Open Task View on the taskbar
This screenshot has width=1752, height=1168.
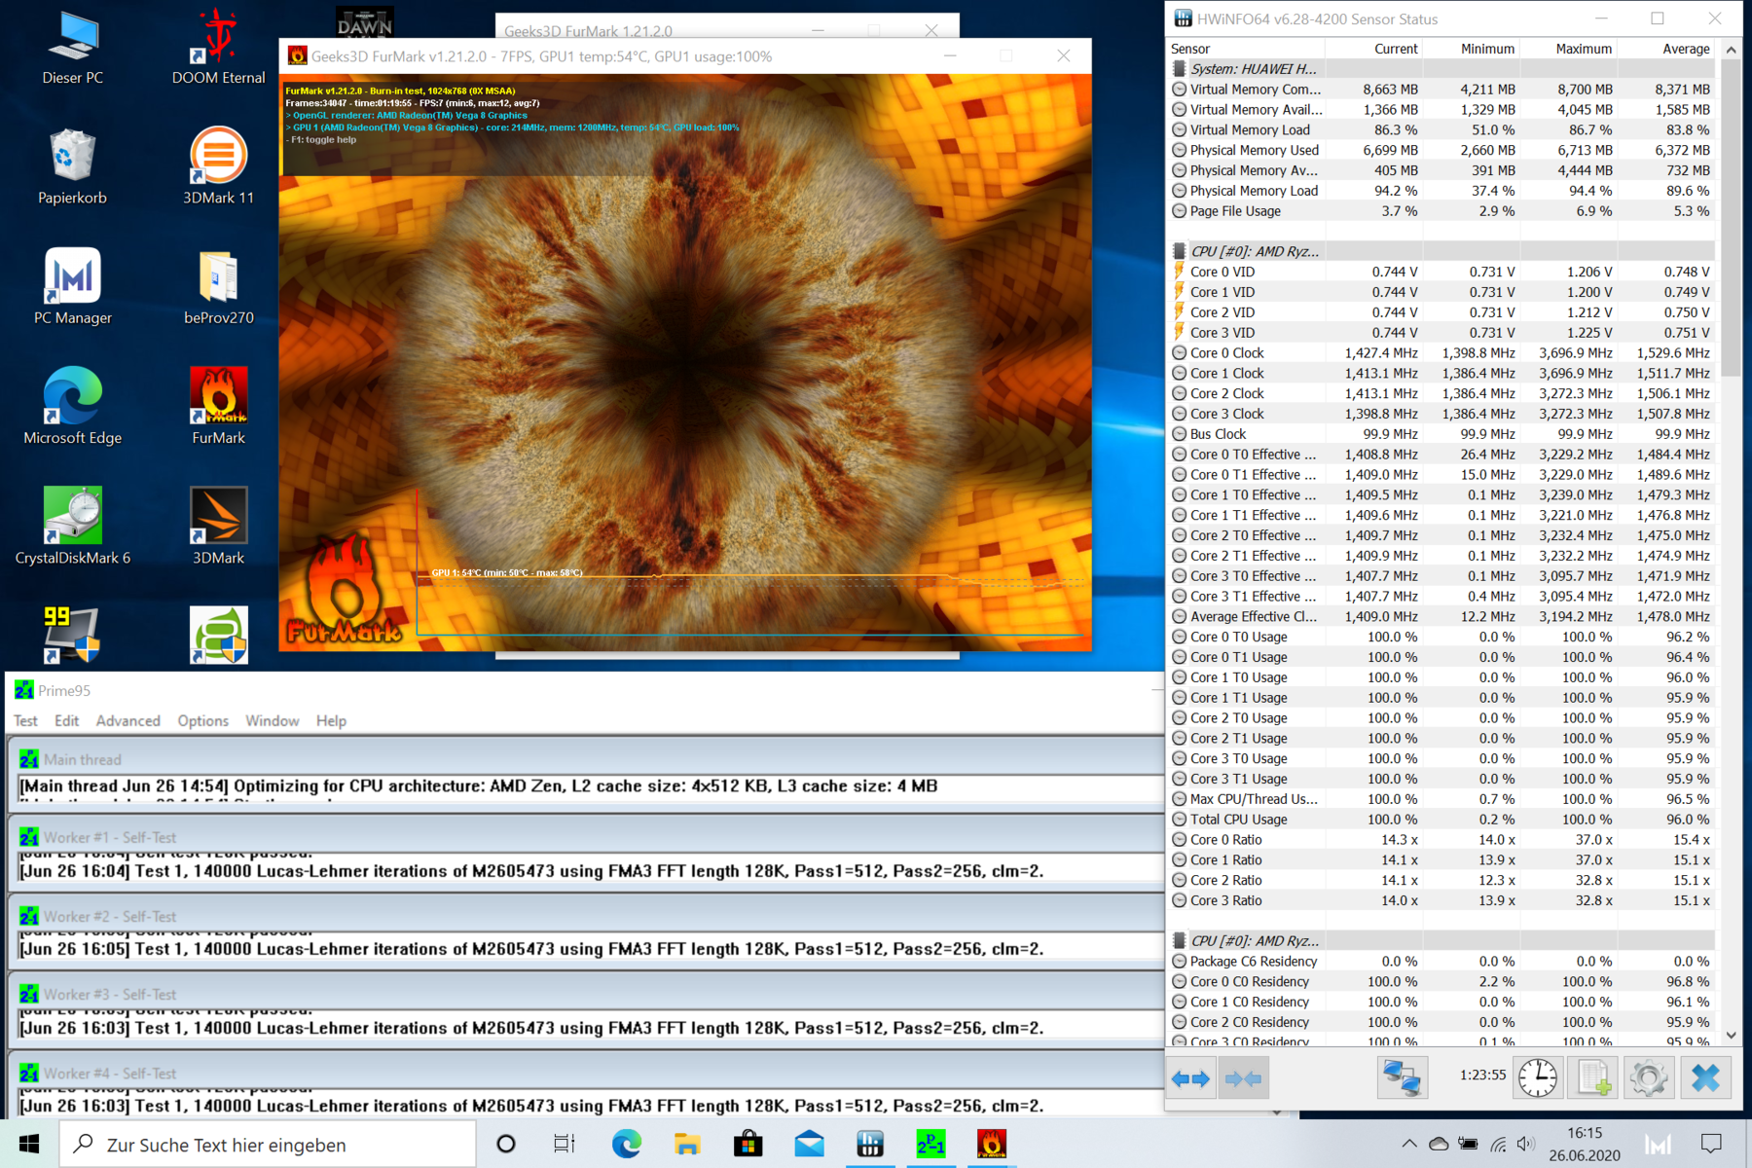565,1144
